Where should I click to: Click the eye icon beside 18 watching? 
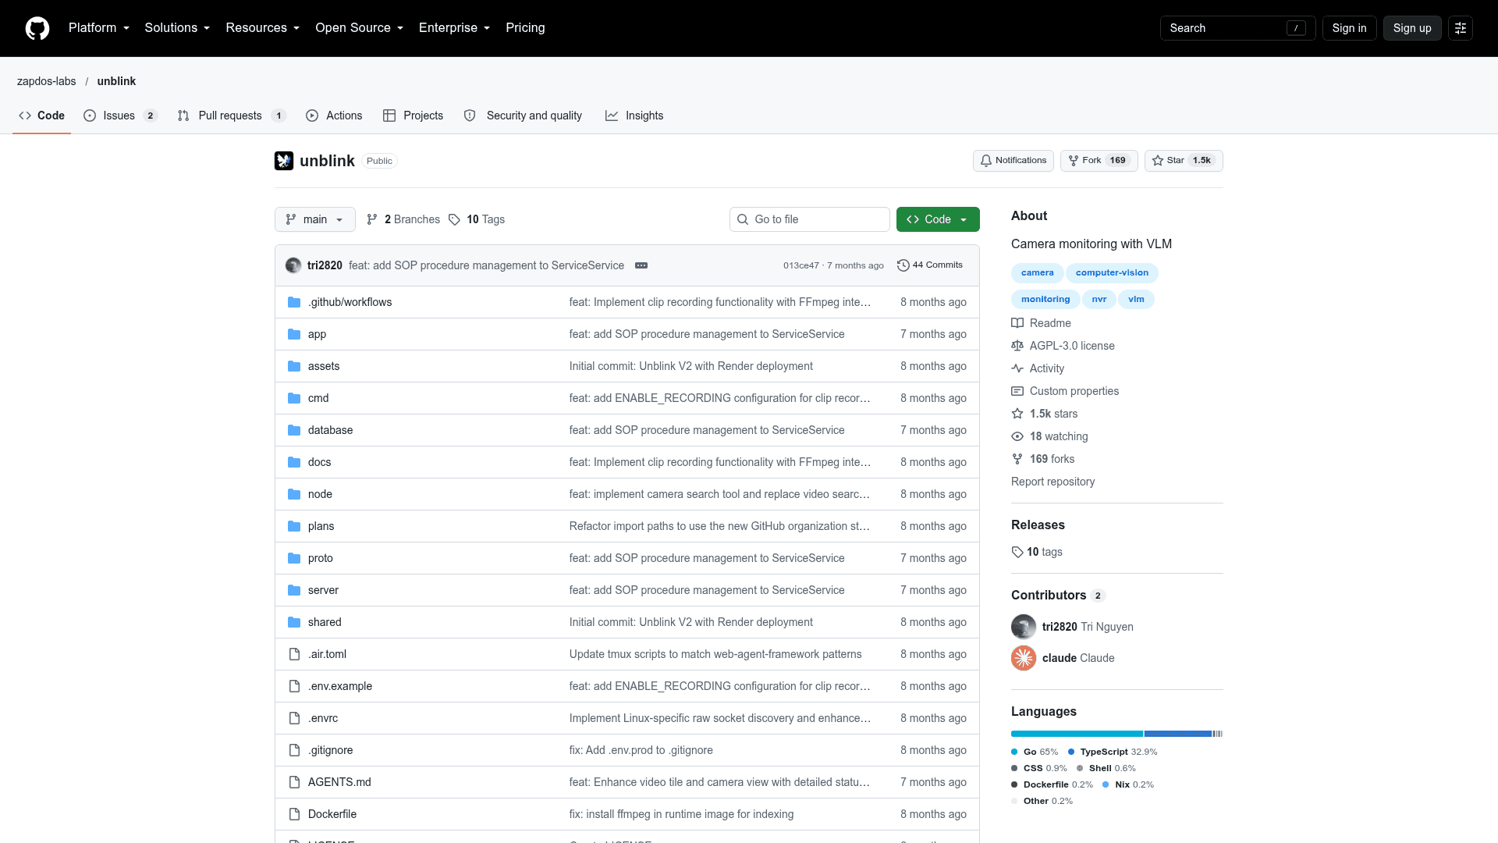point(1017,436)
